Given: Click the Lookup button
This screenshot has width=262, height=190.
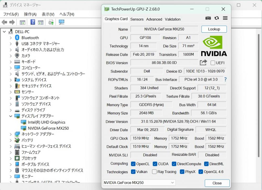Looking at the screenshot, I should 214,29.
